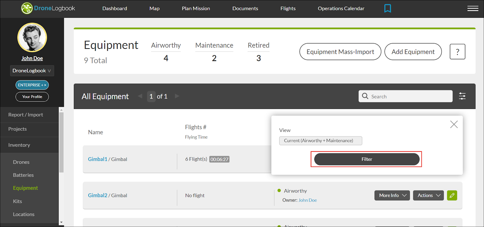The width and height of the screenshot is (484, 227).
Task: Click the filter settings sliders icon
Action: click(x=462, y=96)
